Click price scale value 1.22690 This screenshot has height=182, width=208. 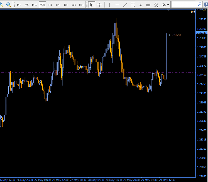202,176
